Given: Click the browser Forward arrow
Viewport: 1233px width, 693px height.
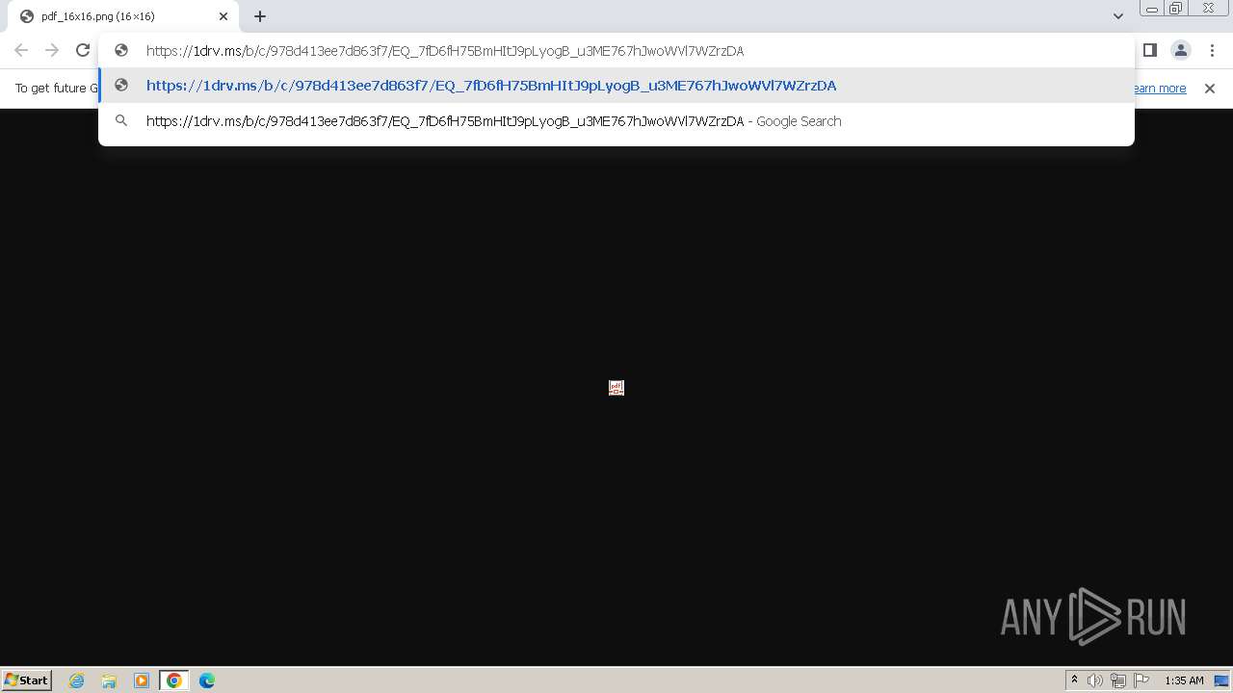Looking at the screenshot, I should pos(52,51).
